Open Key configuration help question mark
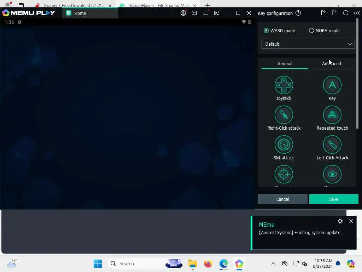Screen dimensions: 362x272 [298, 13]
